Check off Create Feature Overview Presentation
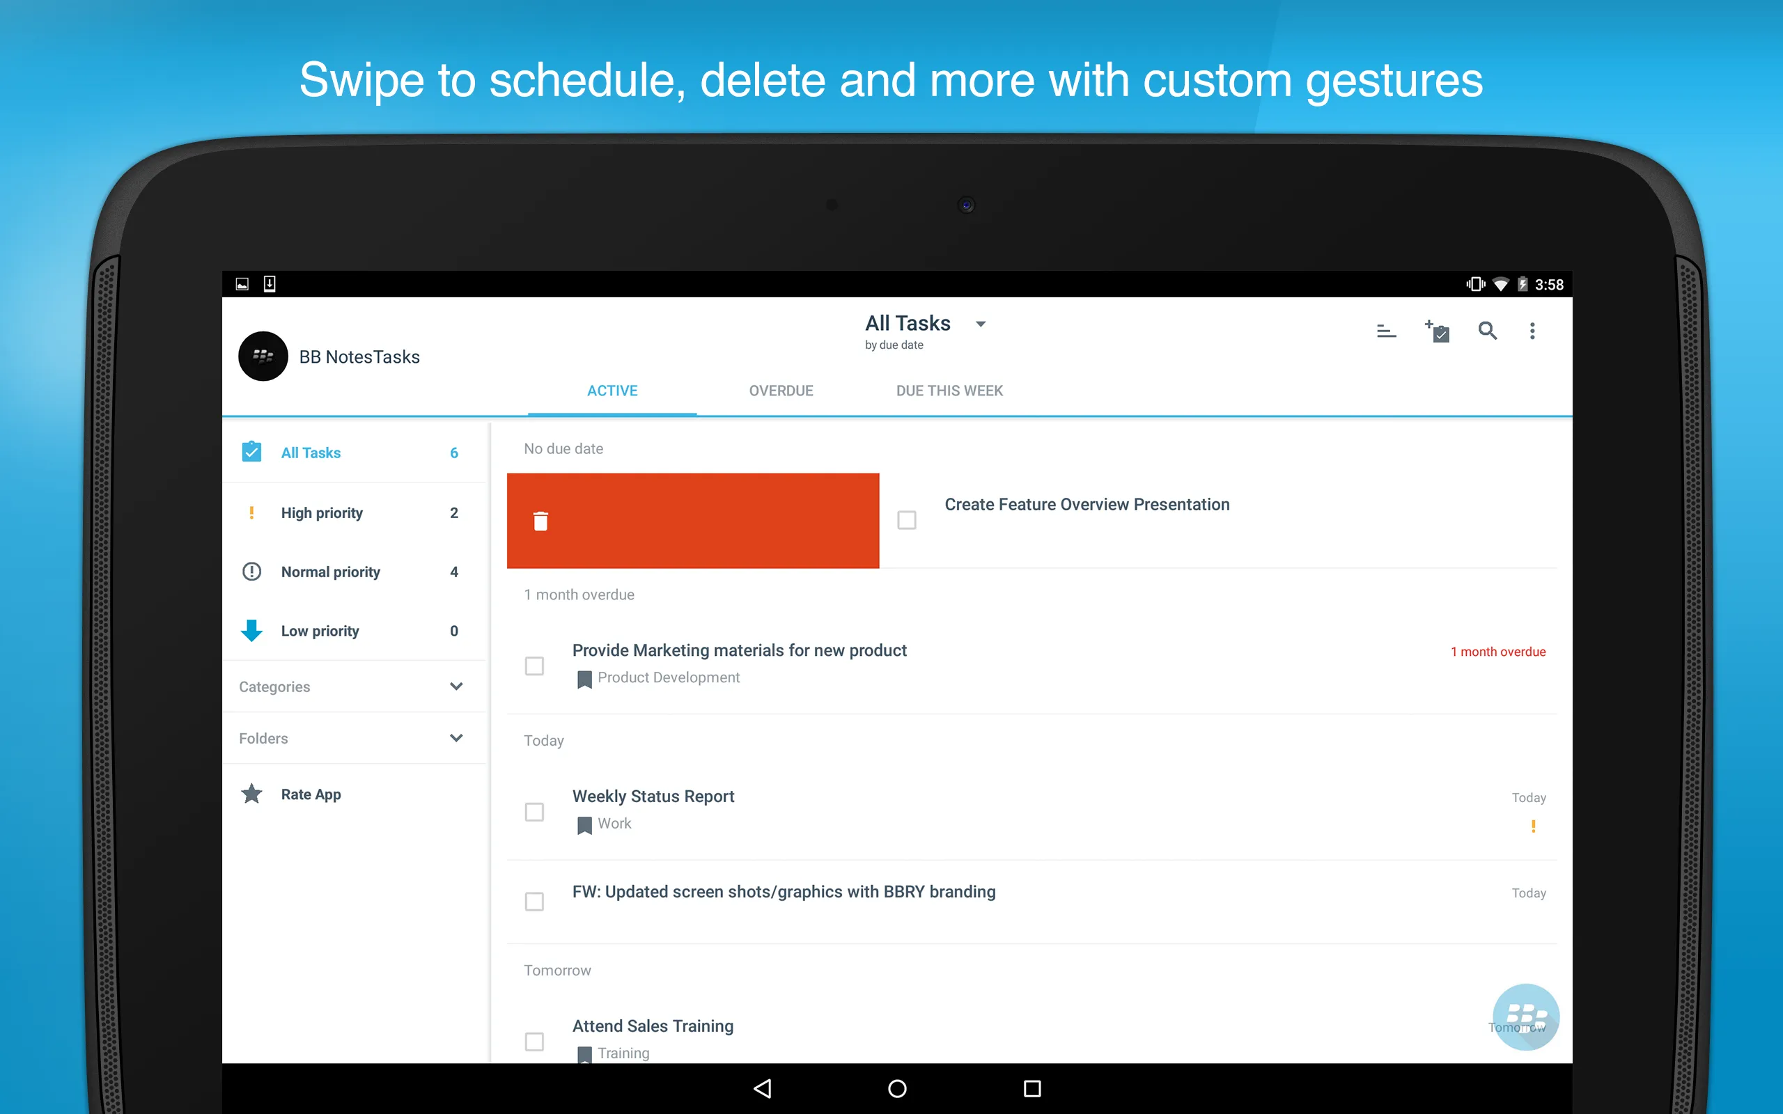This screenshot has height=1114, width=1783. 906,519
